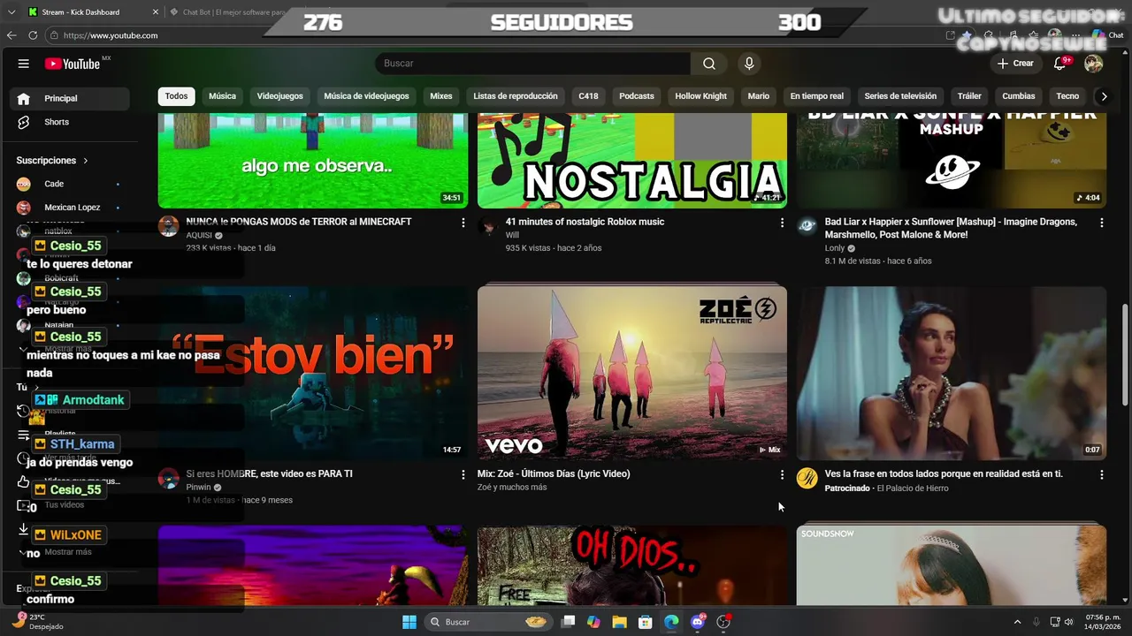Go back with the browser back arrow

click(x=11, y=35)
